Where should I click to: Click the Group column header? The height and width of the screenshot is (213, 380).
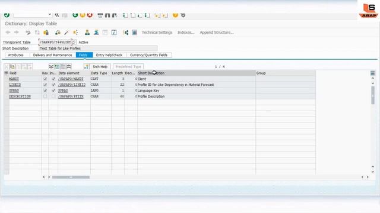pyautogui.click(x=286, y=73)
